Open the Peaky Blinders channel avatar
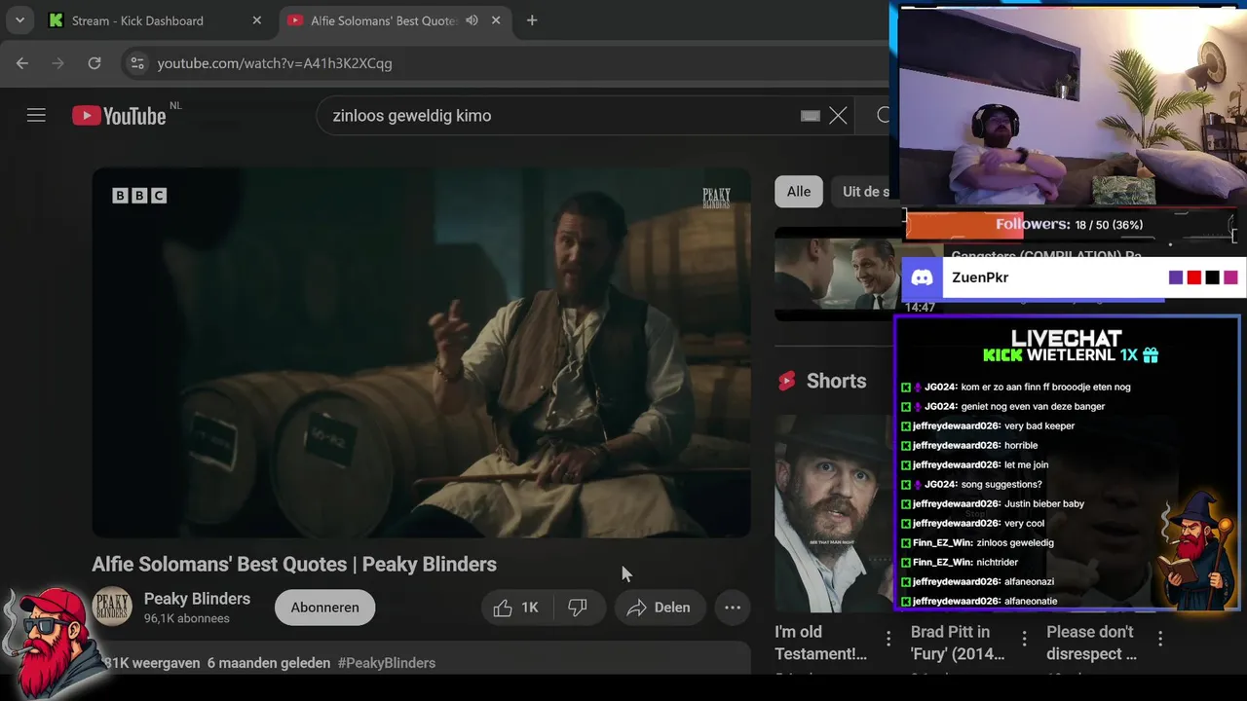 (112, 607)
